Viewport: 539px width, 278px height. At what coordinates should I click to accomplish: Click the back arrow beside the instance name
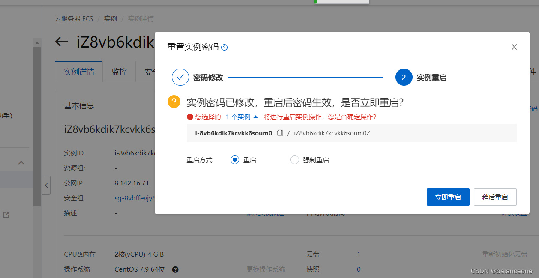pos(61,42)
